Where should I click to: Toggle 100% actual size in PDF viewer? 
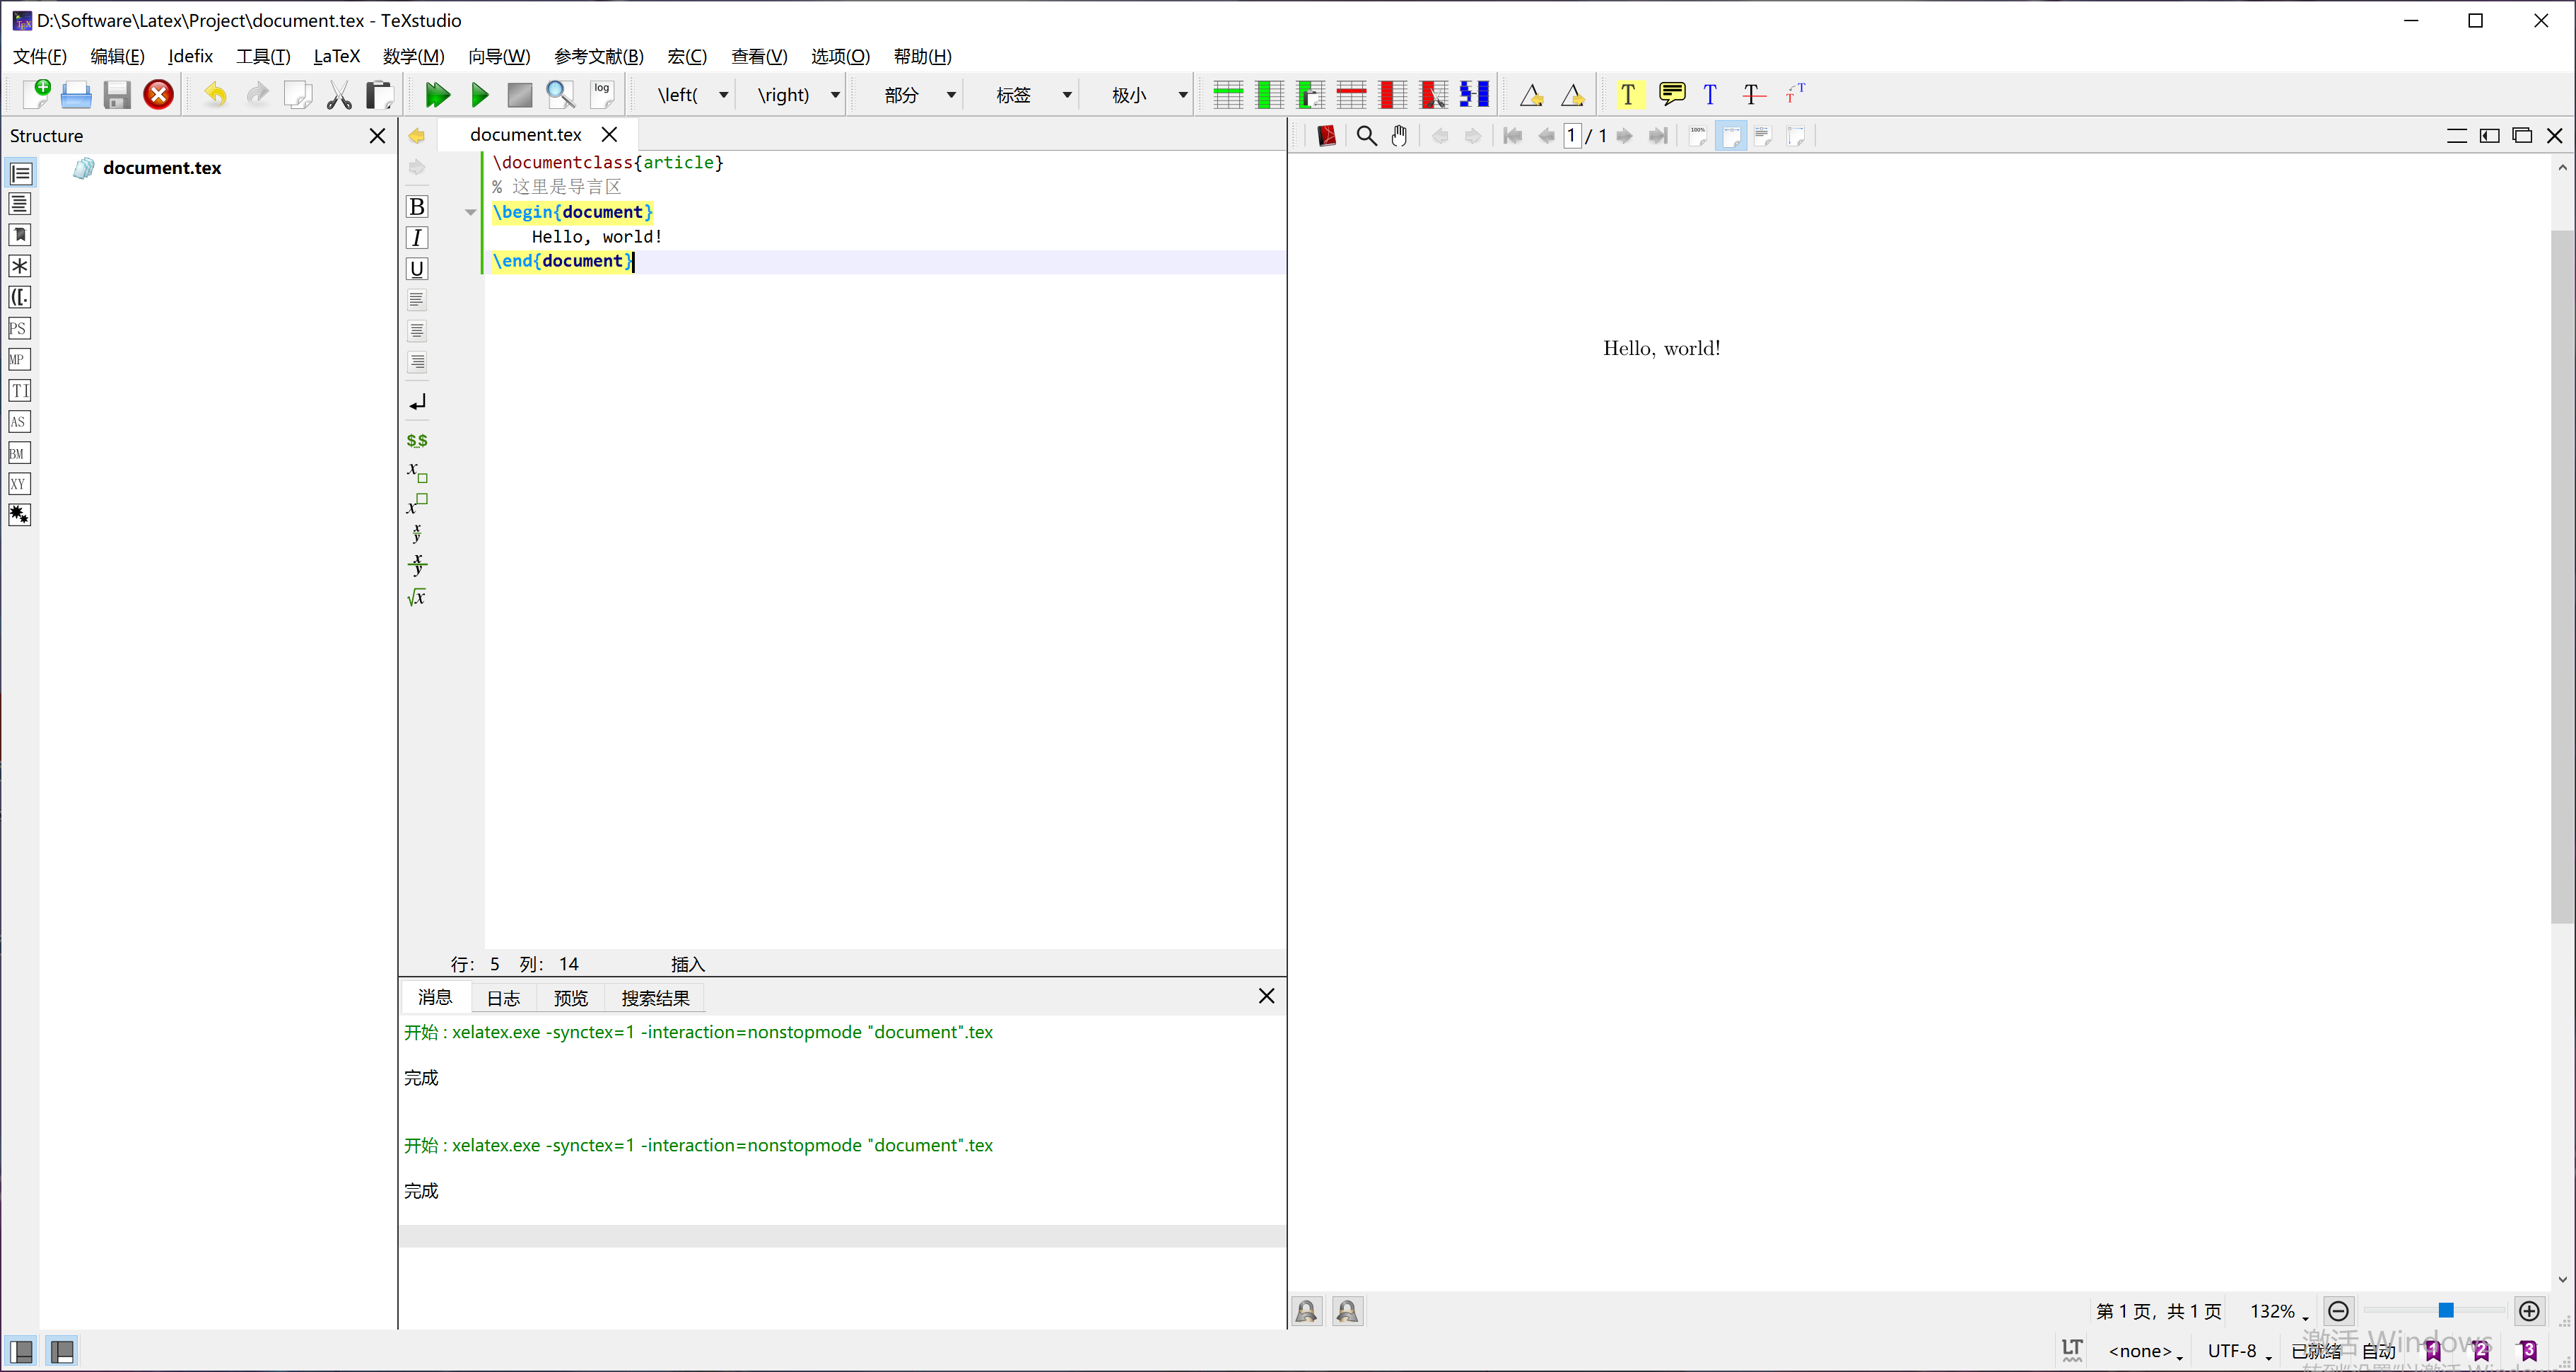[x=1698, y=136]
